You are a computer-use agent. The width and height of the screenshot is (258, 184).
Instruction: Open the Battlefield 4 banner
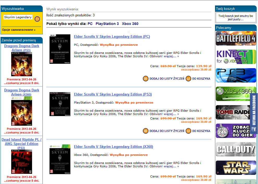pos(236,39)
